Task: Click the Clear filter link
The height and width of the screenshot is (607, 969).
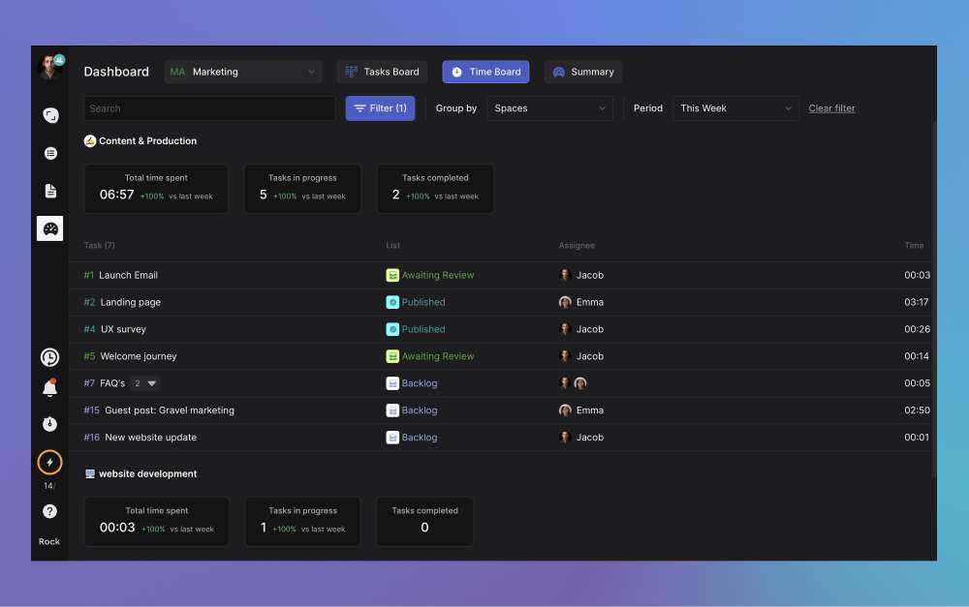Action: 831,108
